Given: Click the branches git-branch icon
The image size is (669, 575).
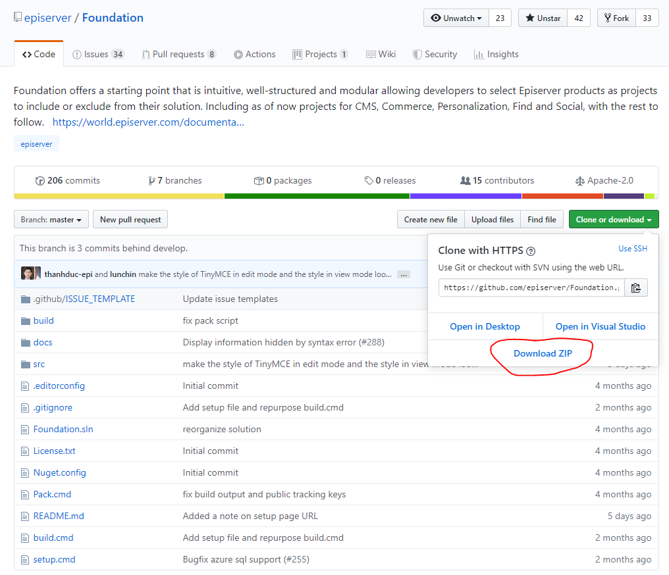Looking at the screenshot, I should coord(151,181).
